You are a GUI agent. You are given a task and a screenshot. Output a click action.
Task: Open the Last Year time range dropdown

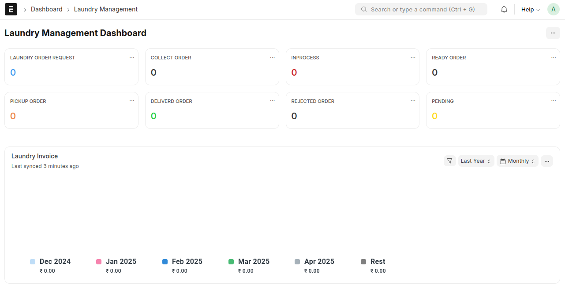tap(475, 161)
